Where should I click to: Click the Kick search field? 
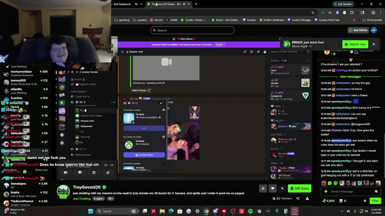click(x=192, y=30)
